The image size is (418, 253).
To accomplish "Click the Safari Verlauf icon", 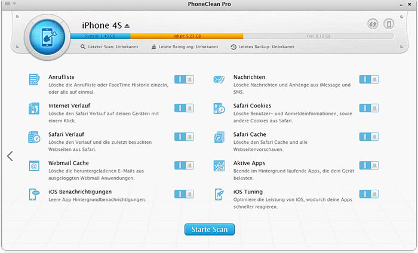I will click(34, 137).
